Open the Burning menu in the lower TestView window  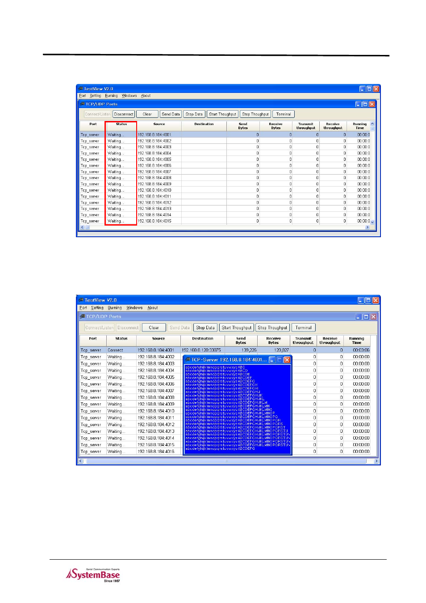pos(115,308)
